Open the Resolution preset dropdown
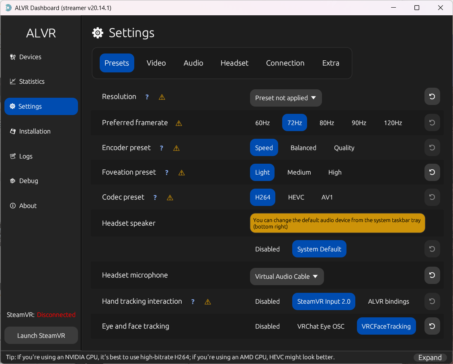453x364 pixels. 286,98
